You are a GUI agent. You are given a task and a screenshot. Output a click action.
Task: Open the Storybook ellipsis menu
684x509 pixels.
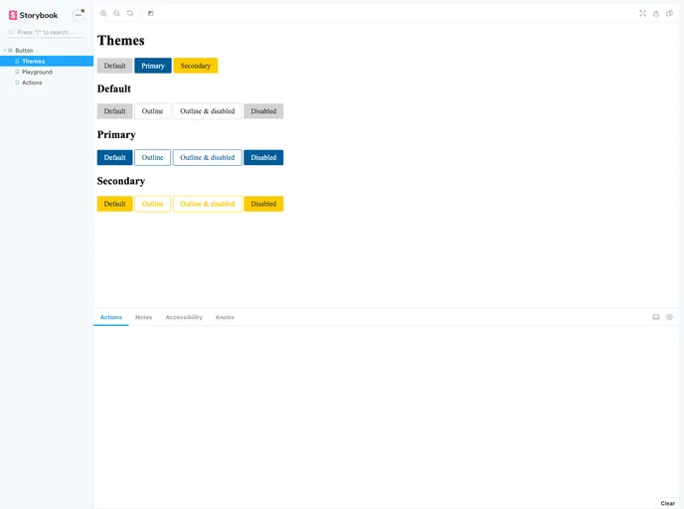pos(79,15)
